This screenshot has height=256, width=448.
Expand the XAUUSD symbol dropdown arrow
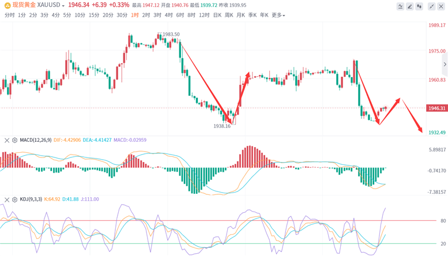click(x=63, y=6)
